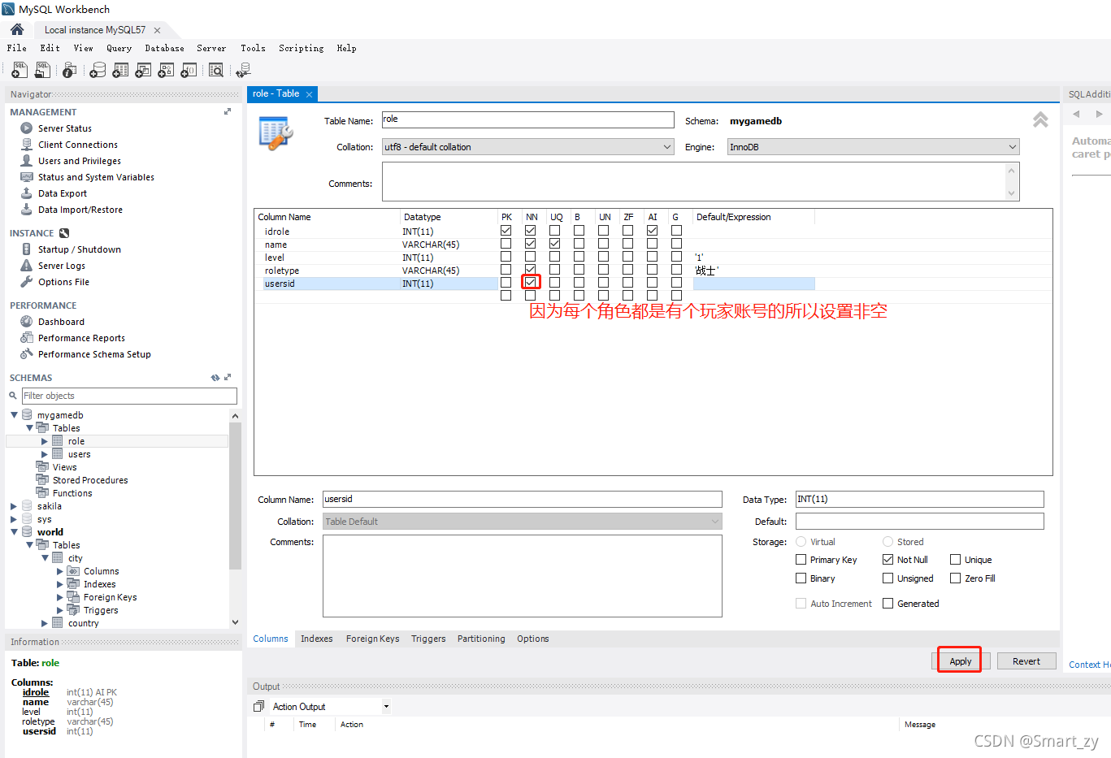Copy output entries icon

click(x=259, y=707)
